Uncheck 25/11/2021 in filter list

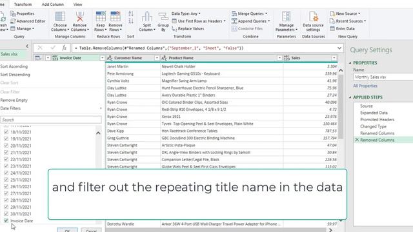tap(6, 180)
